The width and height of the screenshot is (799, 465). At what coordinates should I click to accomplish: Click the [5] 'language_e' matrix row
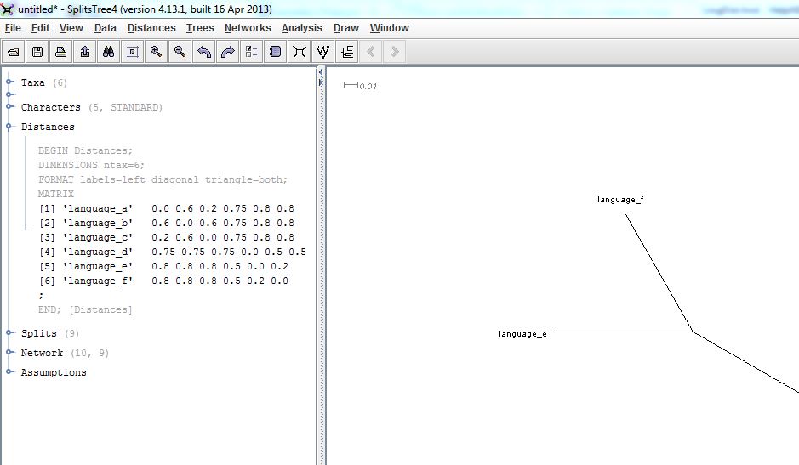coord(163,266)
